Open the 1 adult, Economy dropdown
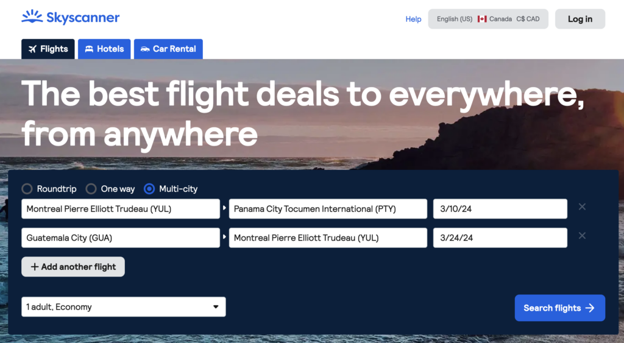 (x=123, y=307)
